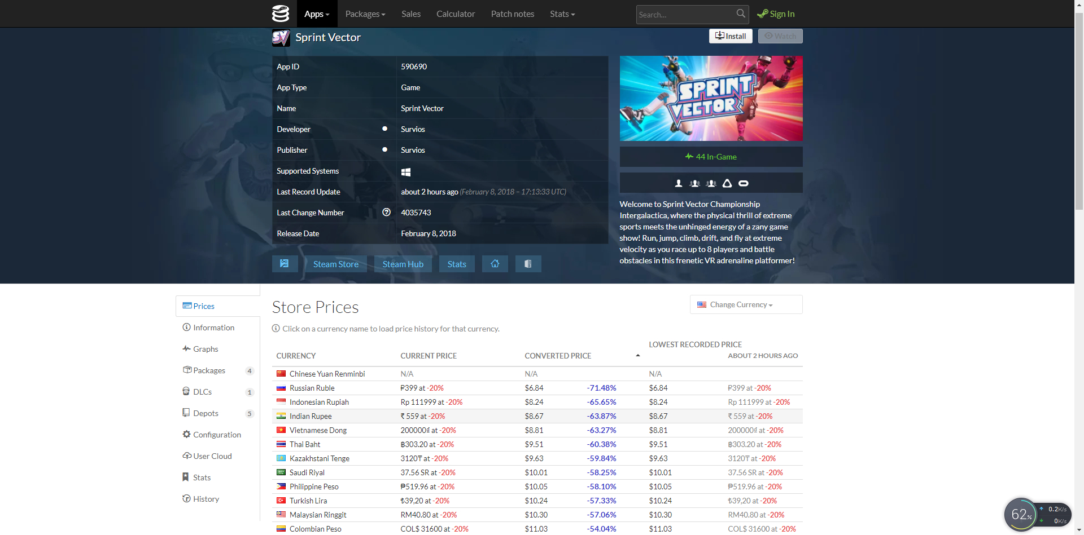The image size is (1084, 535).
Task: Click the Turkish flag icon in the price table
Action: click(281, 501)
